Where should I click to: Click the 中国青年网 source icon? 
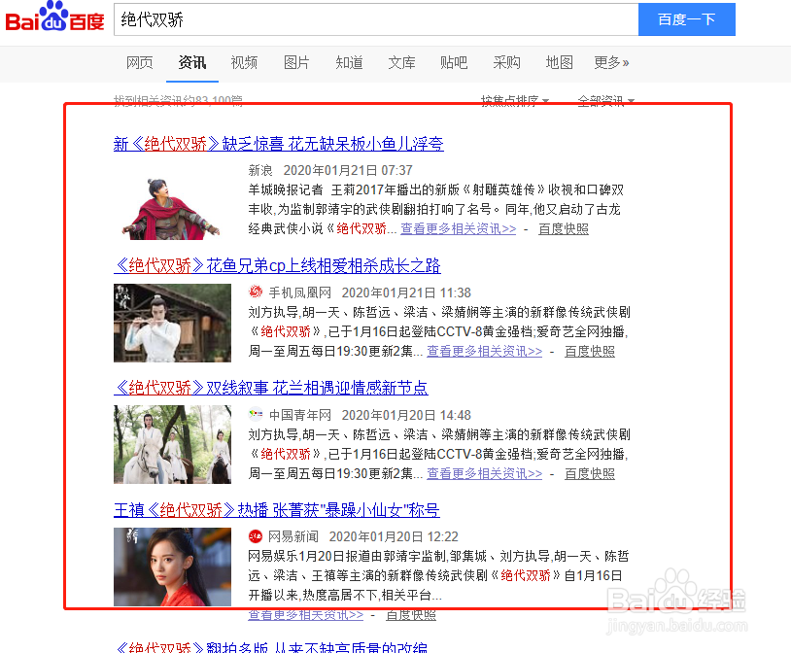(255, 412)
